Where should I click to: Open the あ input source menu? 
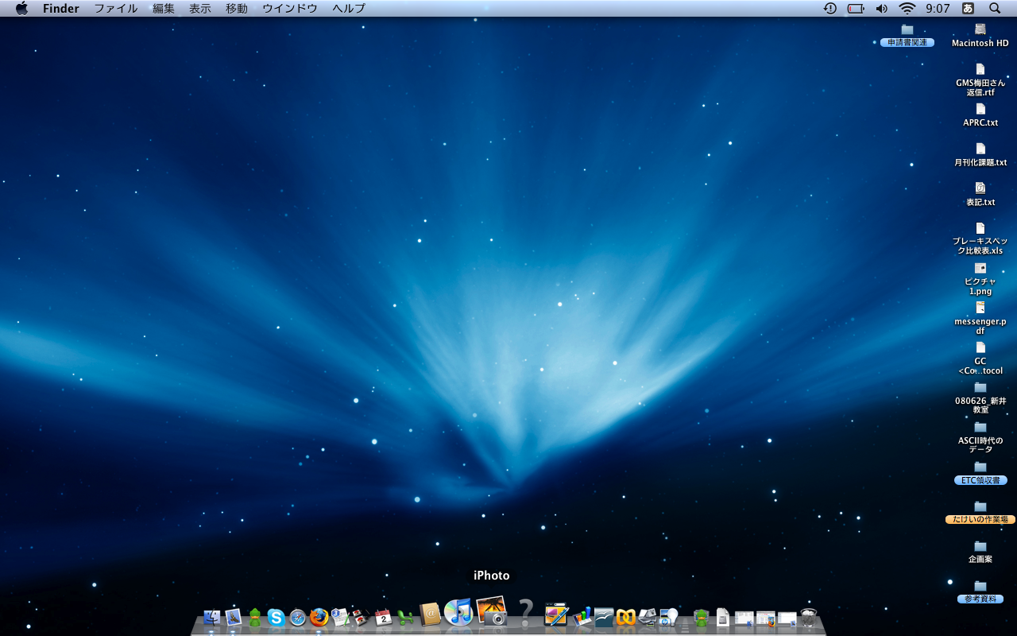click(x=968, y=8)
